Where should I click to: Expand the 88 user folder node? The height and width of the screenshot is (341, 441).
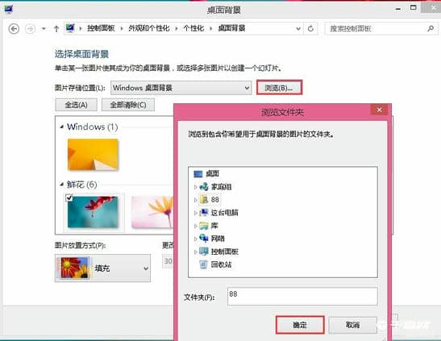[195, 200]
